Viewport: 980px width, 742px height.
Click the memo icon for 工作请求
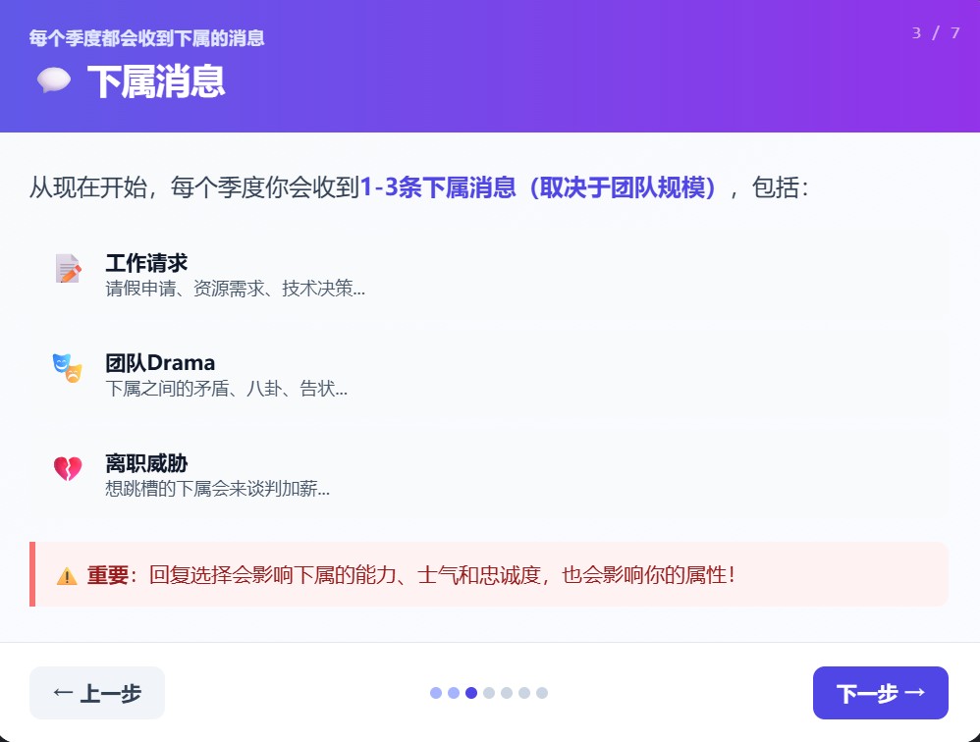[68, 269]
